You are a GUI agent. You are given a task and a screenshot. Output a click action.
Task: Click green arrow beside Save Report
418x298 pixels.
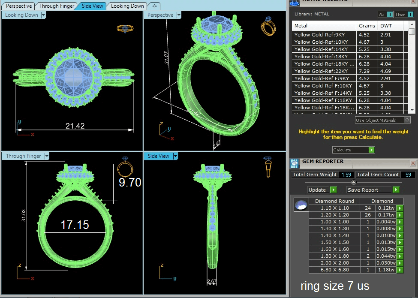click(396, 190)
